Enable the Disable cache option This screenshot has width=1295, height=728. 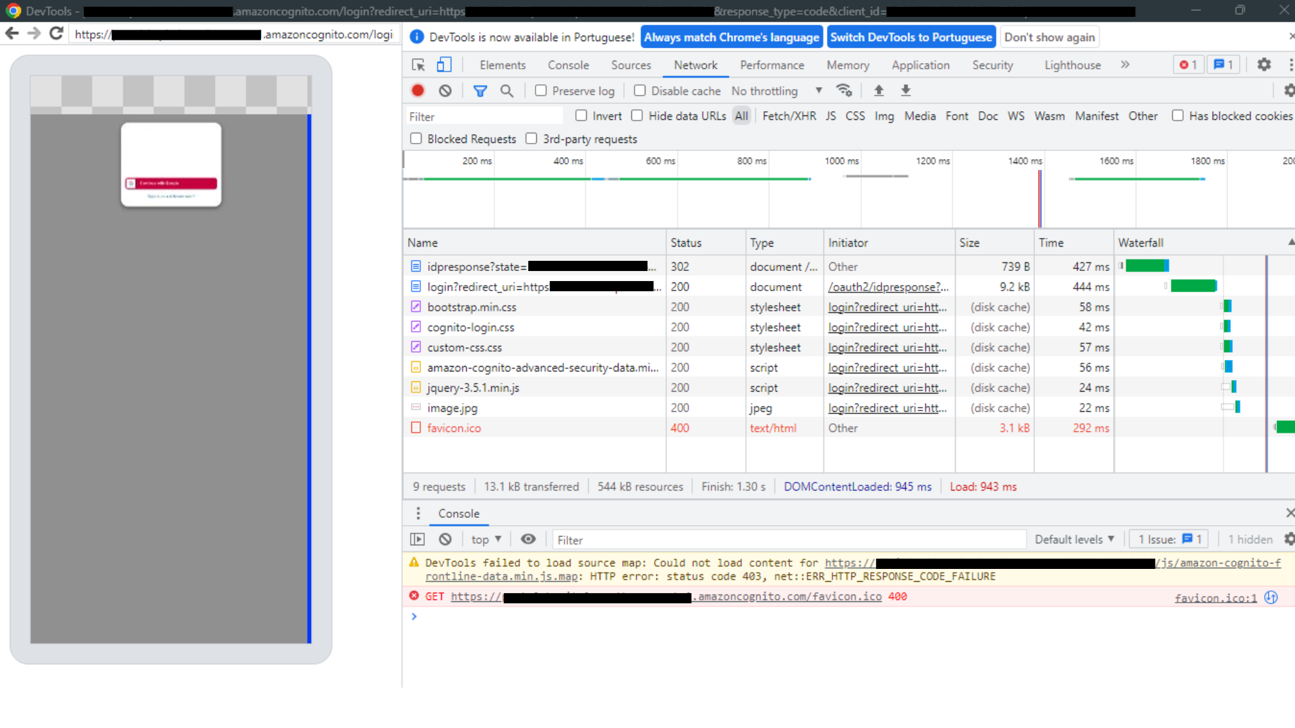639,90
